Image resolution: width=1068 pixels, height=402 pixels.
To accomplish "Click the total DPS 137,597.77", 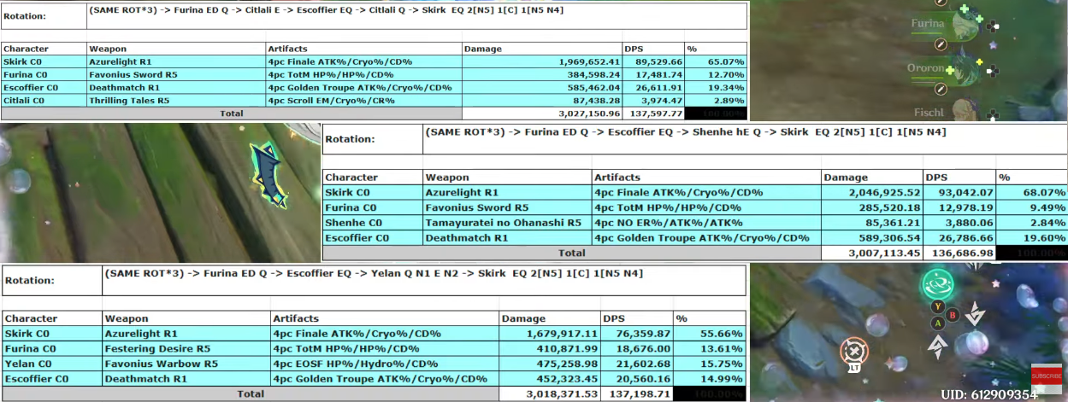I will 654,113.
